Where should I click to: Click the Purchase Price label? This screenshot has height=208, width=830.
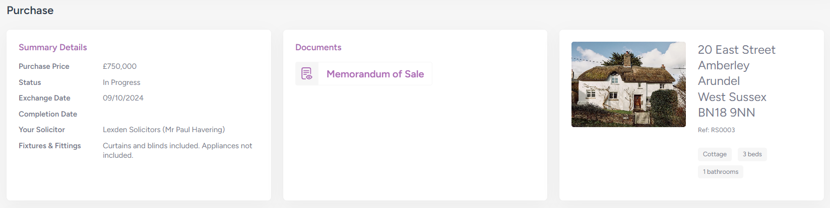[44, 66]
